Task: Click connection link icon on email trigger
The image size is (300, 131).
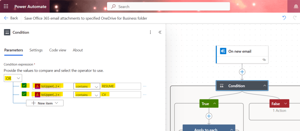Action: point(264,60)
